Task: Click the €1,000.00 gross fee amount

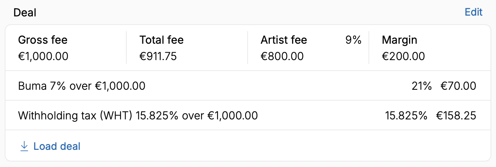Action: (x=43, y=56)
